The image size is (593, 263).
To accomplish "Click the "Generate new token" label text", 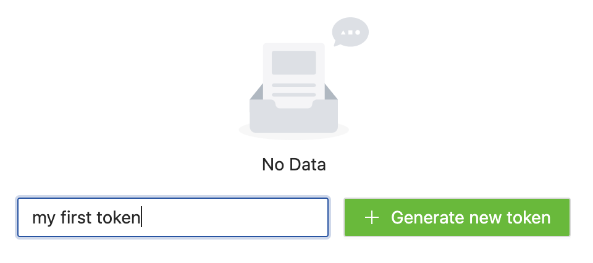I will [470, 217].
